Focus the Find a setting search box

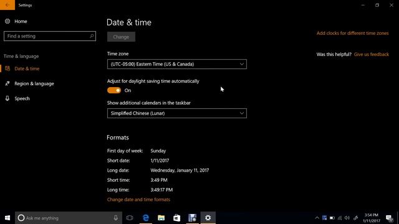(50, 36)
